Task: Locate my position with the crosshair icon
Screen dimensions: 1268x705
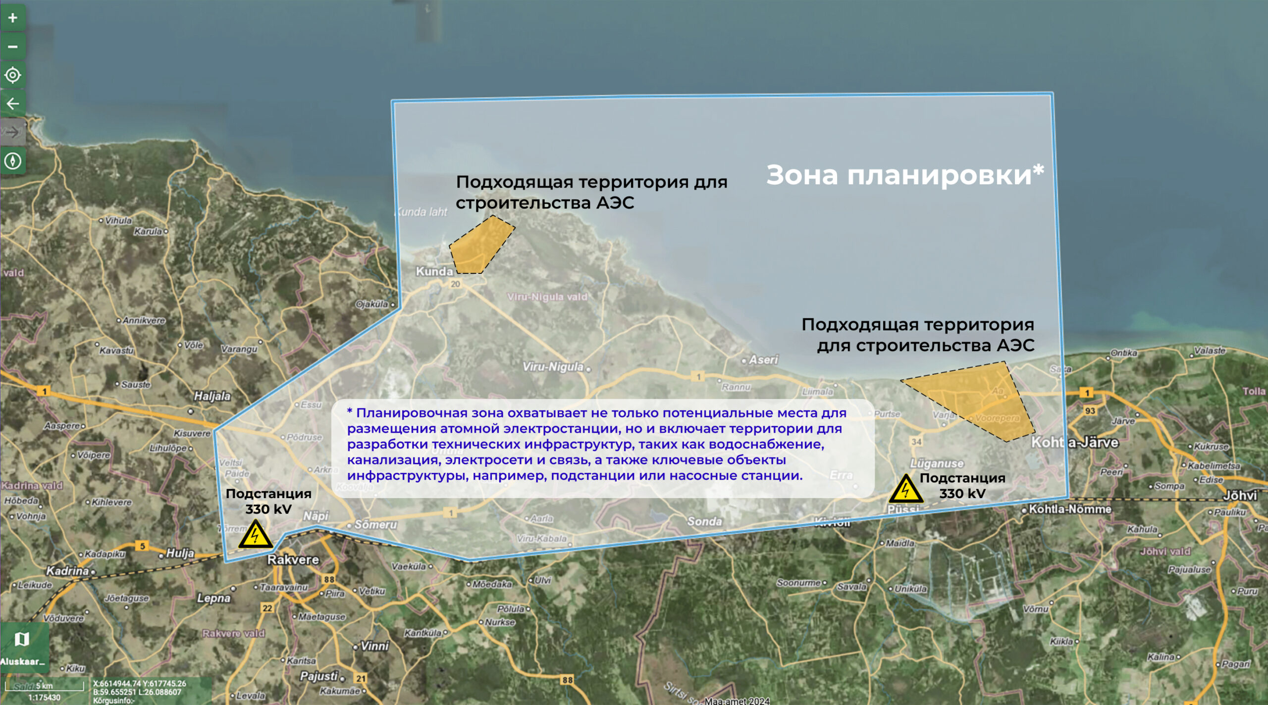Action: pyautogui.click(x=13, y=75)
